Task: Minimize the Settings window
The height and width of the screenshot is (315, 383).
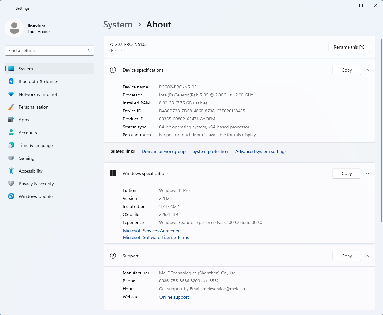Action: pyautogui.click(x=346, y=5)
